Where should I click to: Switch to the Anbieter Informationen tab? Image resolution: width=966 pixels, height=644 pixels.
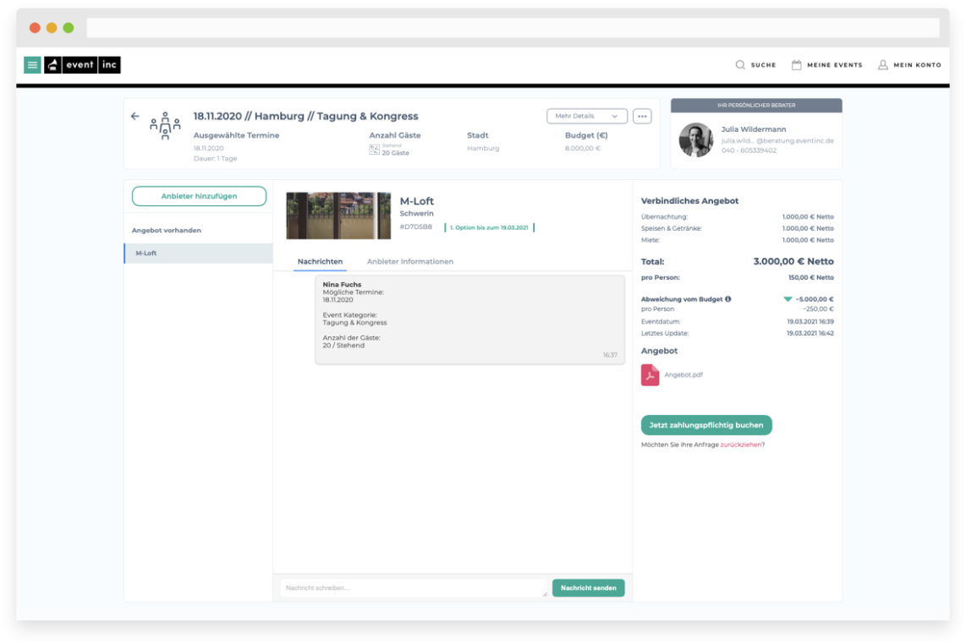tap(409, 262)
